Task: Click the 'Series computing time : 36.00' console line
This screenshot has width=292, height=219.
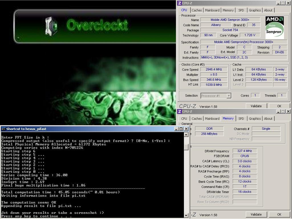Action: tap(34, 175)
